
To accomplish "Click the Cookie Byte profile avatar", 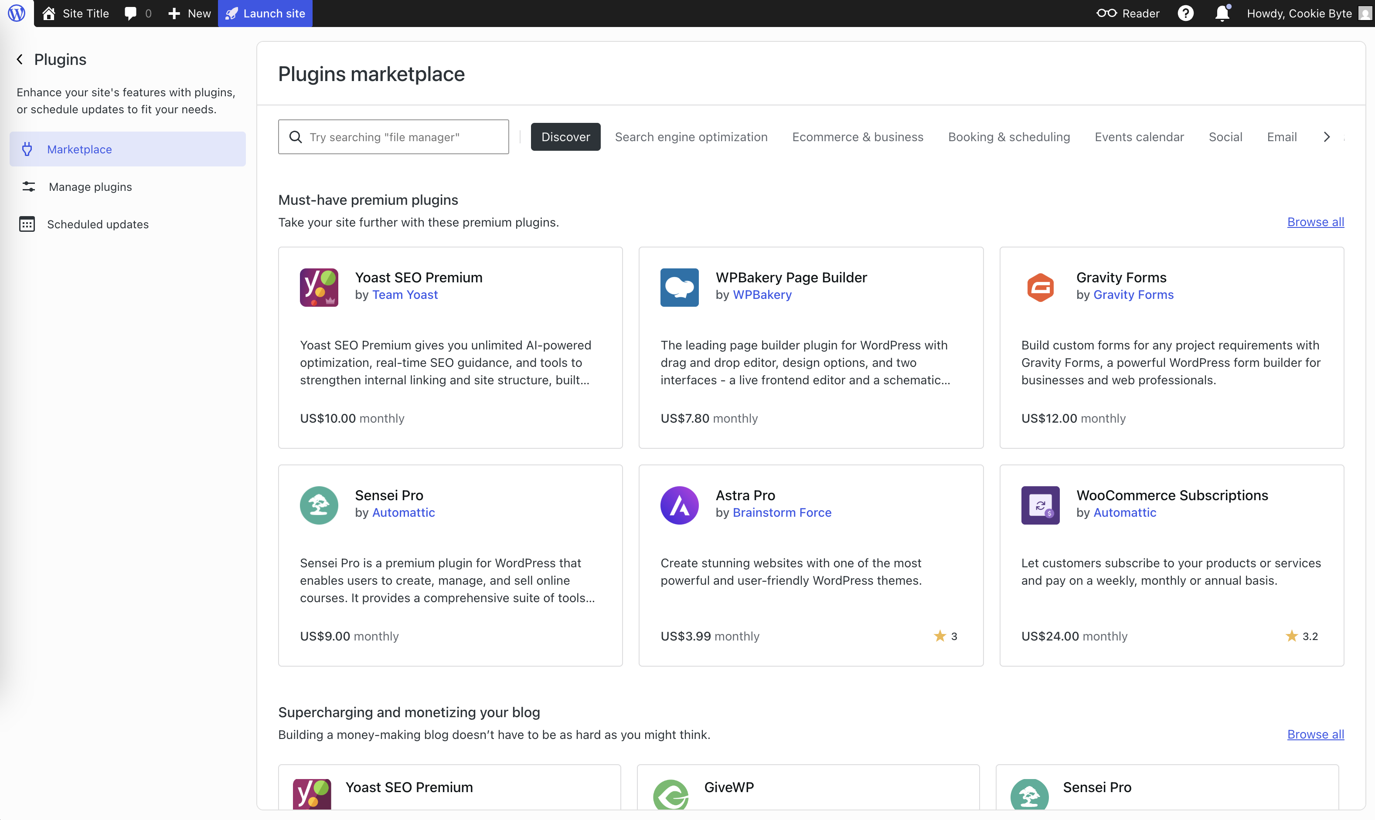I will point(1362,13).
